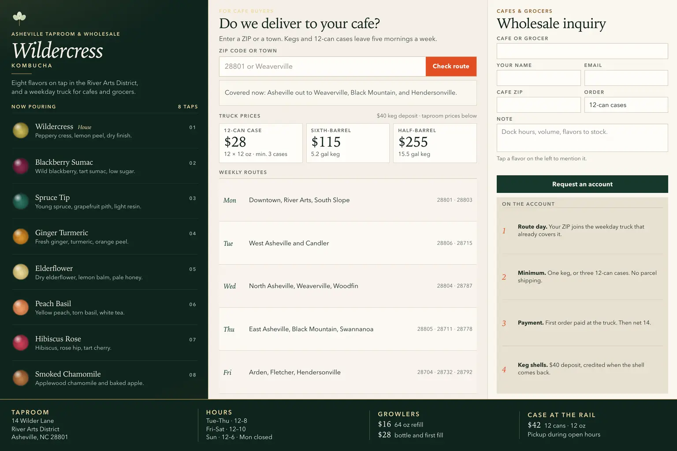
Task: Click the Payment terms account note
Action: pos(582,323)
